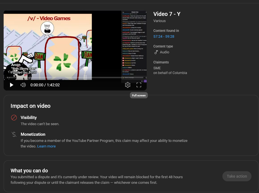Enter full screen video mode

click(139, 85)
